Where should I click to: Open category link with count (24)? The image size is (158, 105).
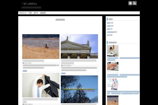(x=108, y=35)
